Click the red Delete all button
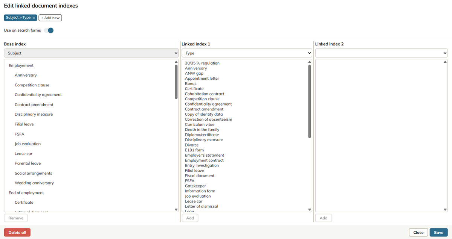452x239 pixels. click(17, 232)
